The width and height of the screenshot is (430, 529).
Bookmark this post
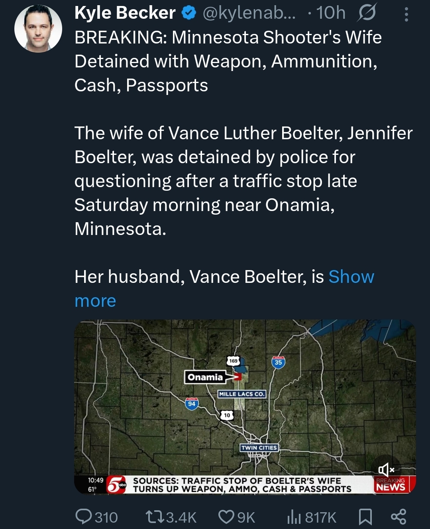click(365, 517)
